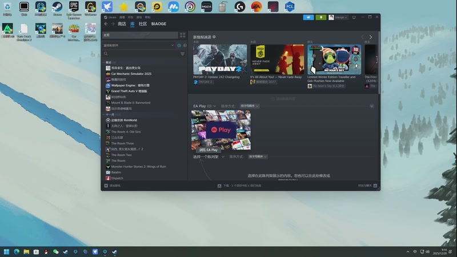Click the library home 主页 button
Viewport: 457px width, 257px height.
[140, 35]
